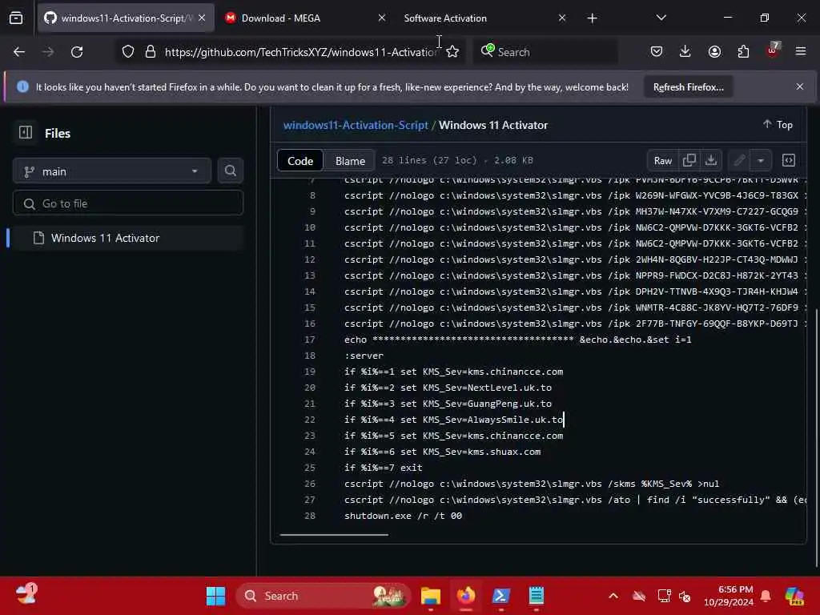Open File Explorer from taskbar
This screenshot has width=820, height=615.
[430, 596]
